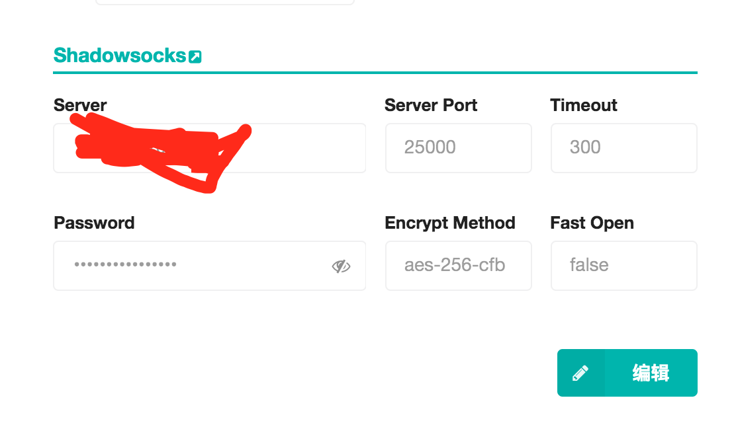736x435 pixels.
Task: Click the Fast Open field showing false
Action: point(623,265)
